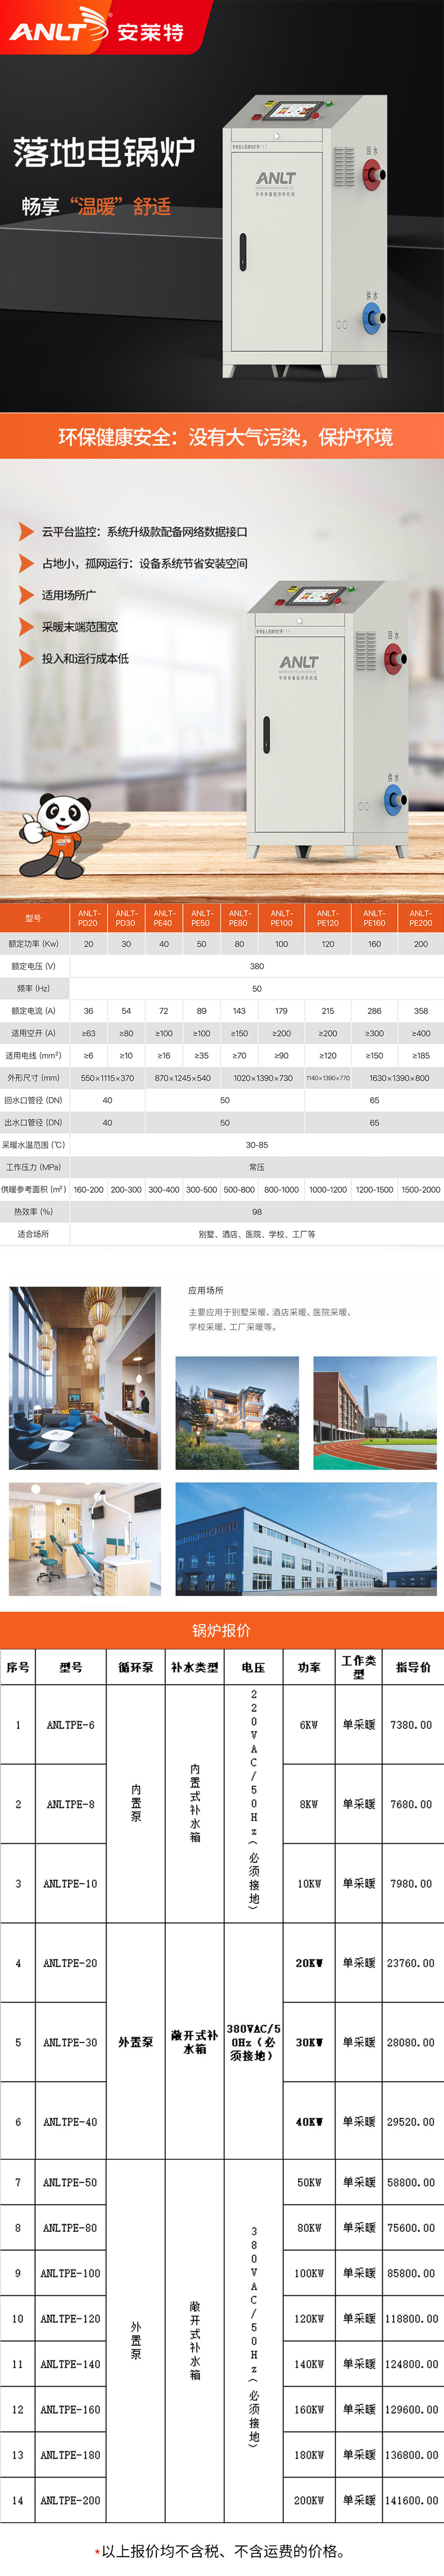Click the orange arrow beside 云平台监控
The height and width of the screenshot is (2576, 444).
point(27,532)
